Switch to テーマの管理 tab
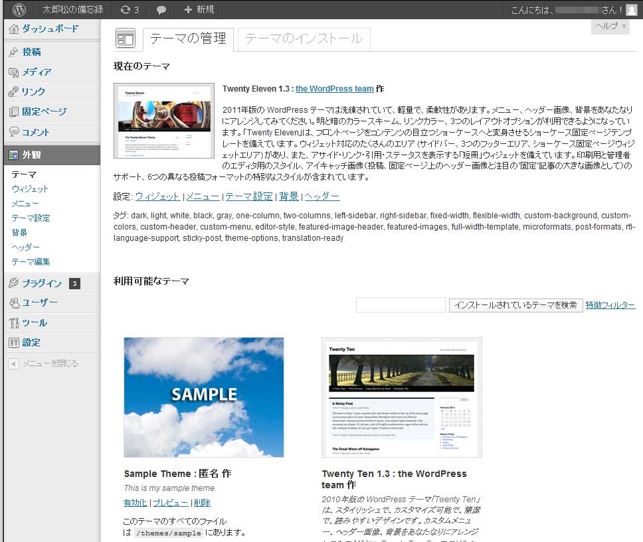The image size is (643, 542). [188, 39]
